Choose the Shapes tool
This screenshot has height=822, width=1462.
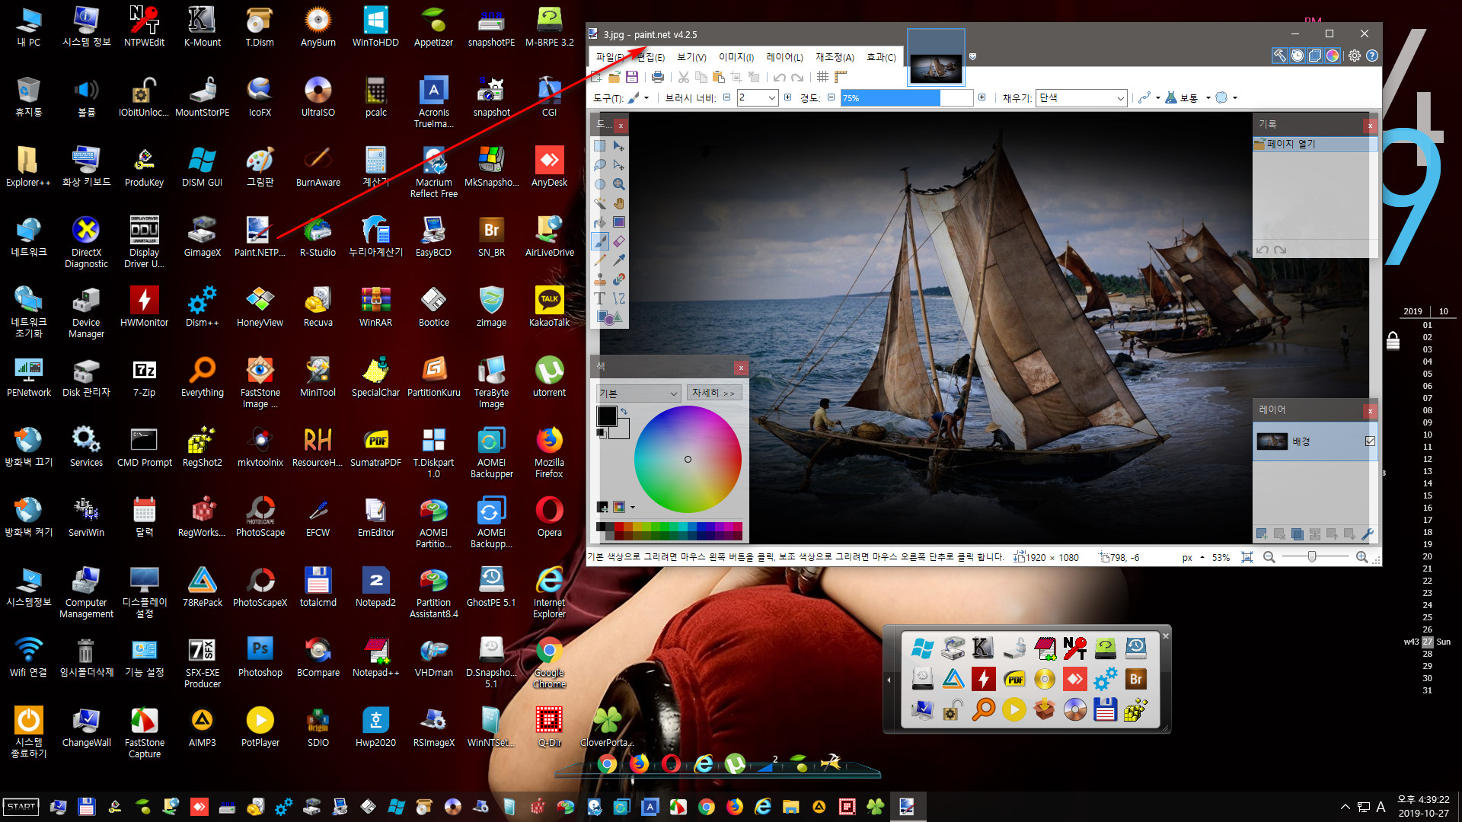coord(609,317)
